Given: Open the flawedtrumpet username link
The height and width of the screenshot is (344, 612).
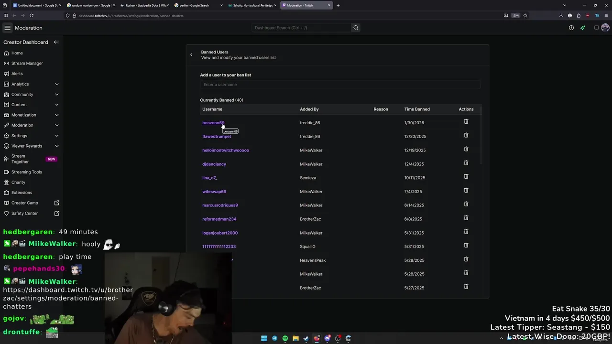Looking at the screenshot, I should [x=217, y=137].
